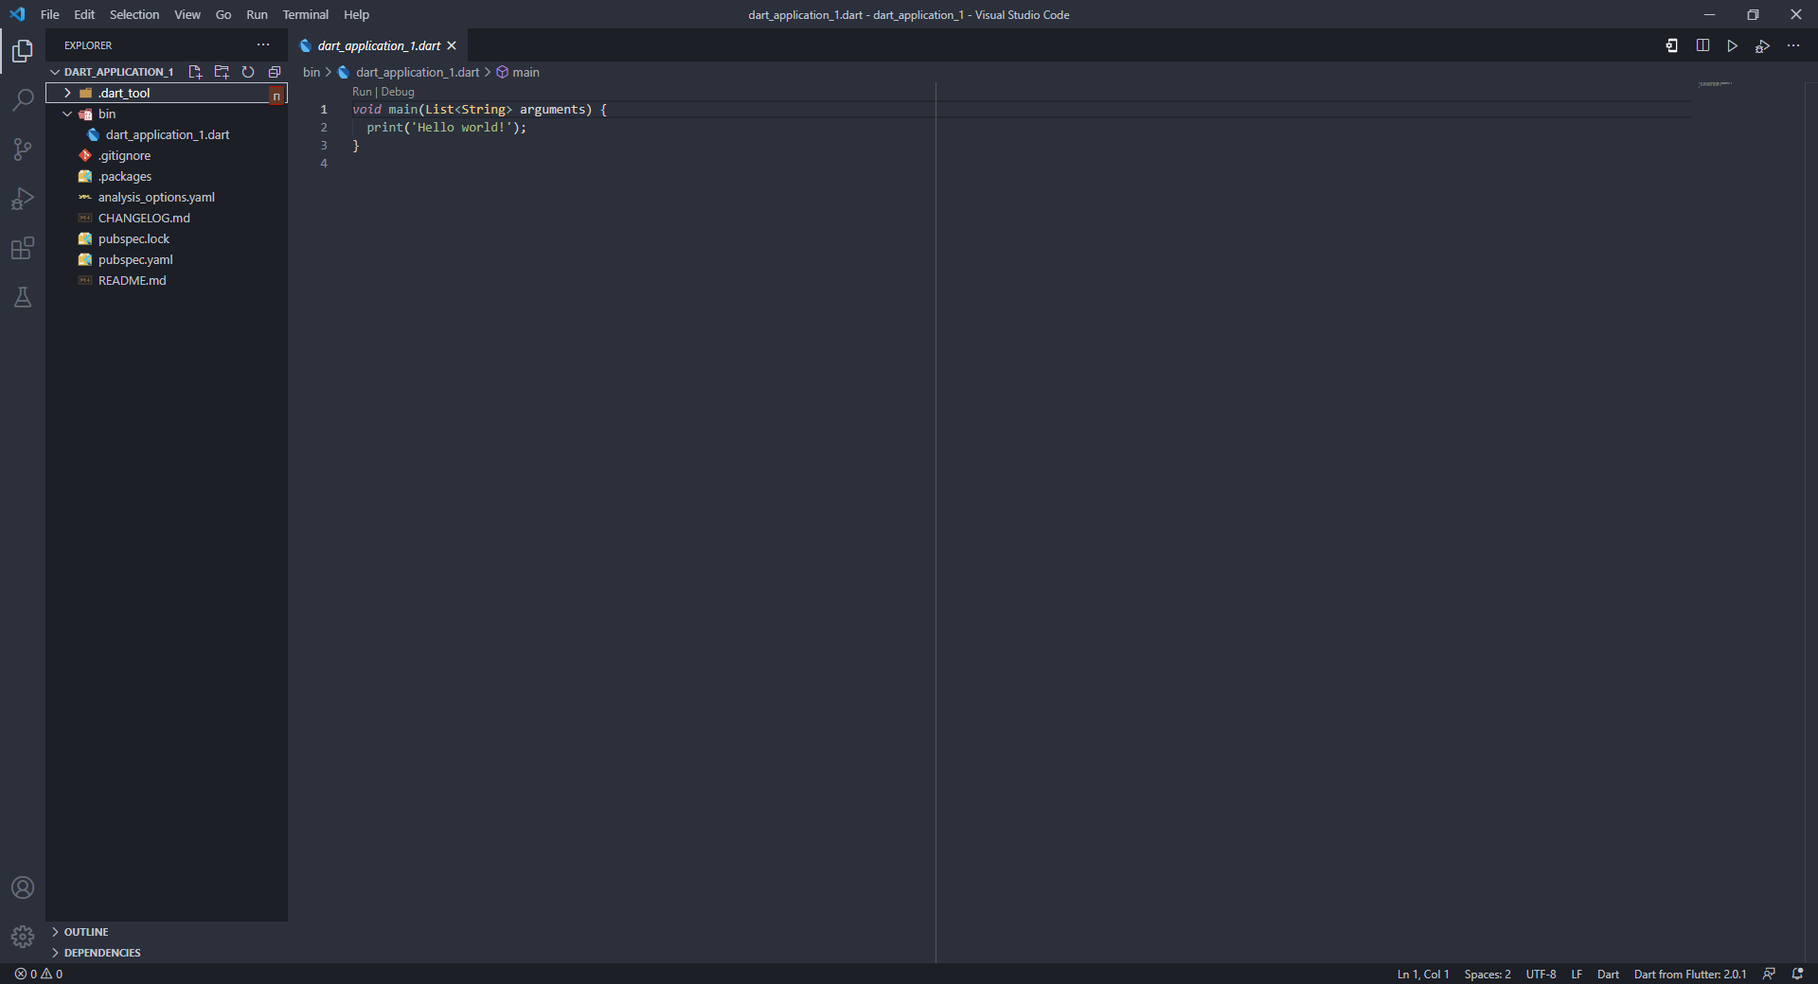Image resolution: width=1818 pixels, height=984 pixels.
Task: Open dart_application_1.dart breadcrumb dropdown
Action: pyautogui.click(x=409, y=72)
